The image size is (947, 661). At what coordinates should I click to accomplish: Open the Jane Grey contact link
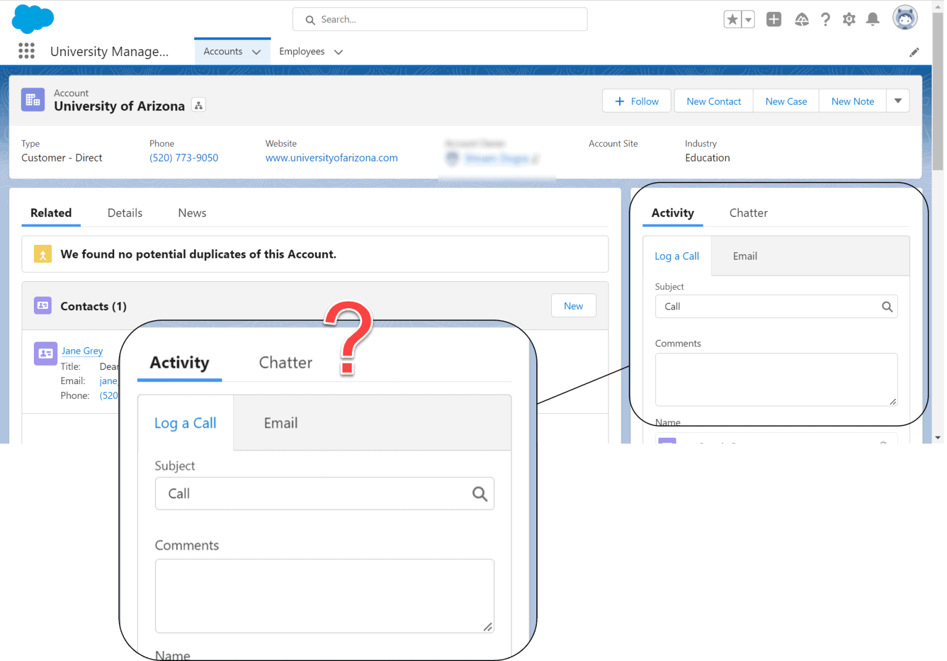(82, 350)
